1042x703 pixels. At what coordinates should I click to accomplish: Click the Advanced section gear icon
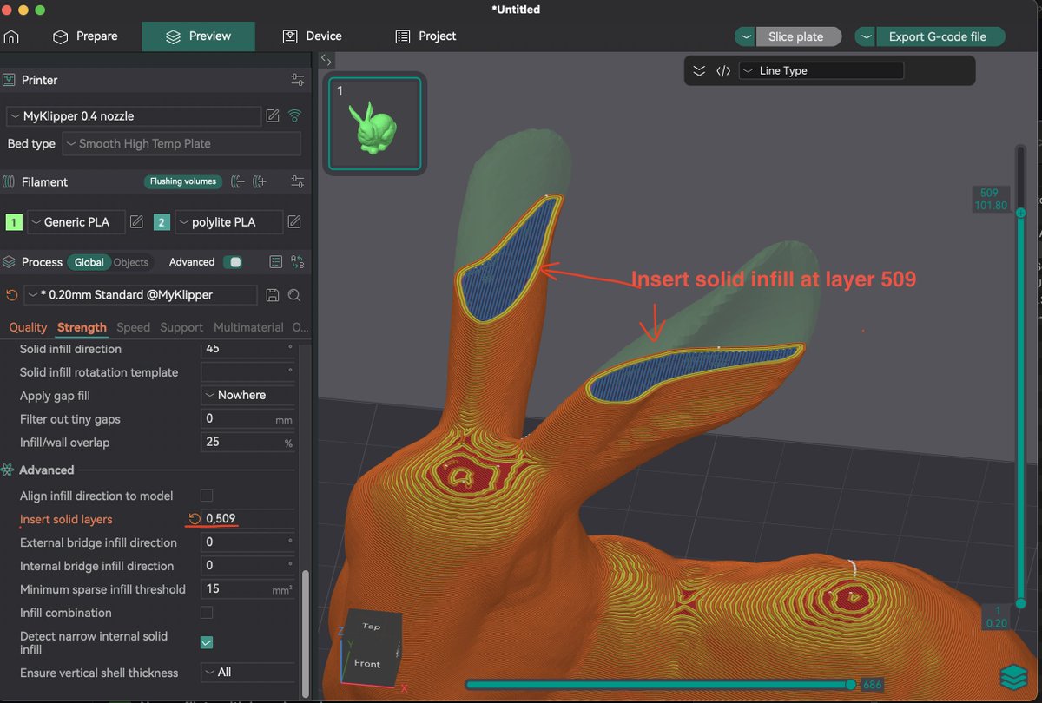[8, 470]
